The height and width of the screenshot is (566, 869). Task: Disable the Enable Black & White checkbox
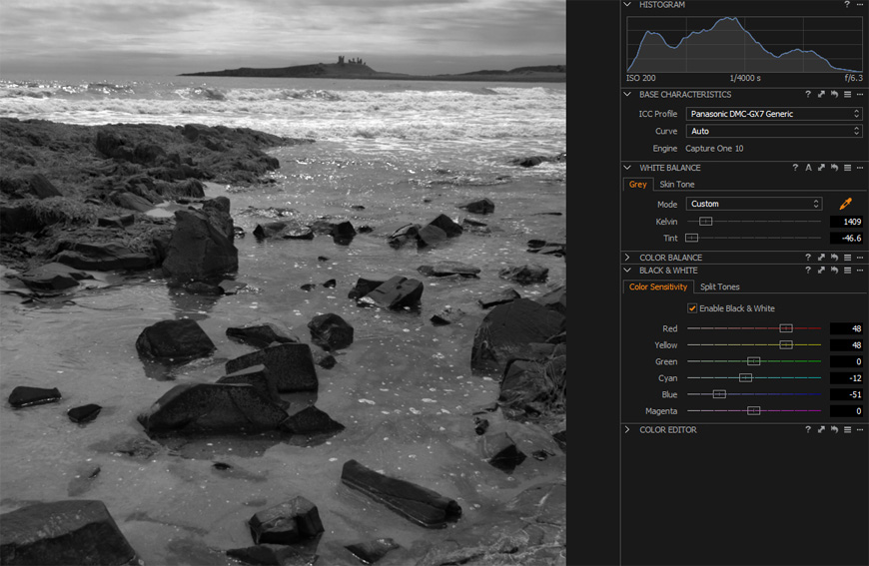(692, 308)
